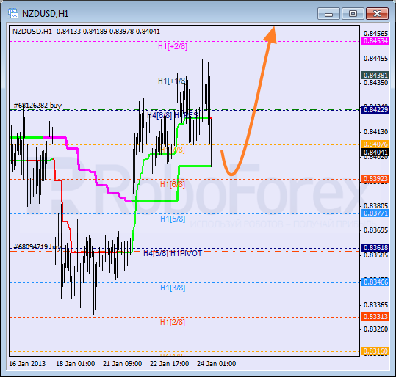The width and height of the screenshot is (396, 377).
Task: Click the red 0.83923 price label
Action: [x=375, y=178]
